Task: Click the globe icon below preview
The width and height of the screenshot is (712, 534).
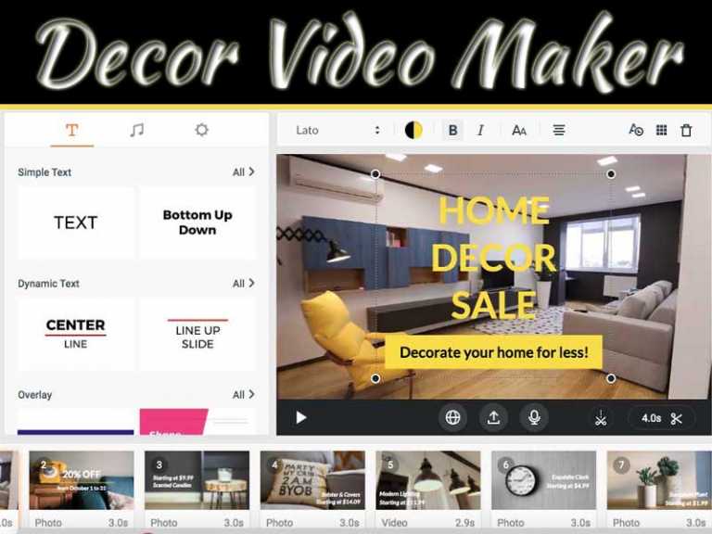Action: (452, 417)
